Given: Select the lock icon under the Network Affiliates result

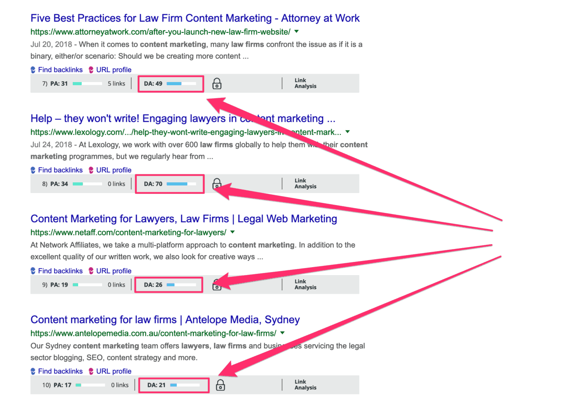Looking at the screenshot, I should pyautogui.click(x=217, y=285).
